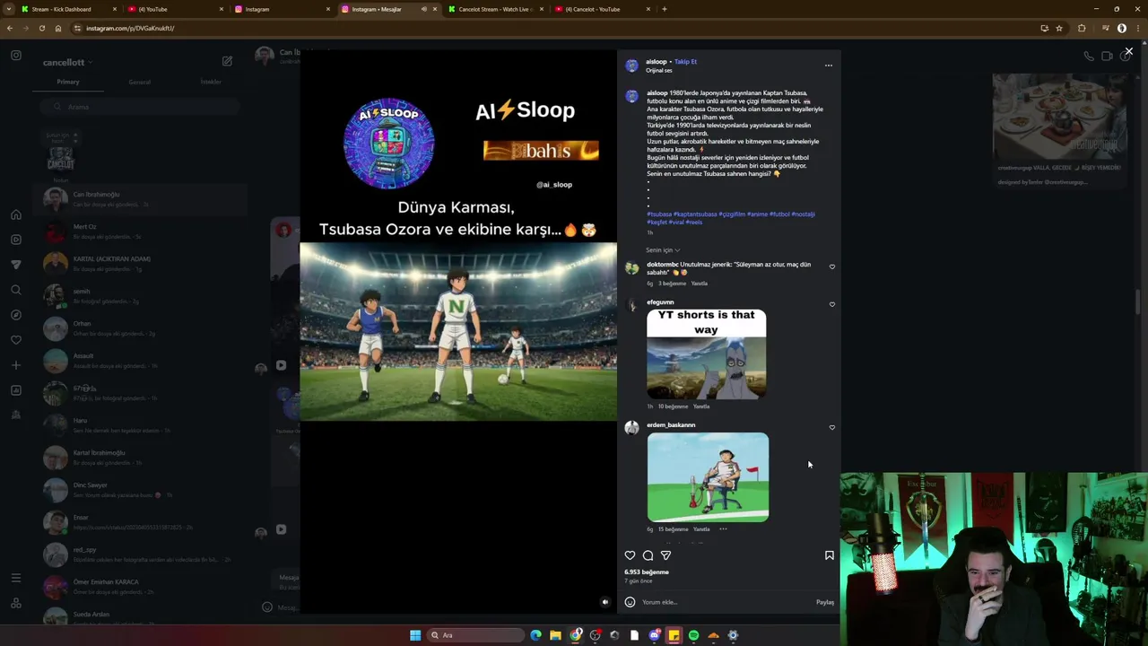
Task: Switch to Stream - Kick Dashboard browser tab
Action: [x=67, y=9]
